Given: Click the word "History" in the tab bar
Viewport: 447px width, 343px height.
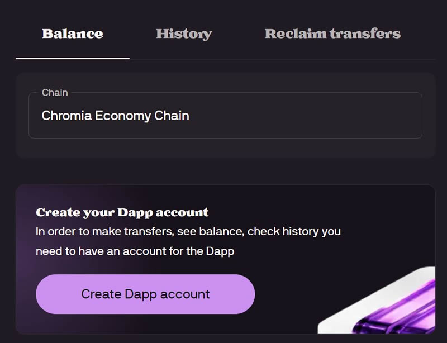Looking at the screenshot, I should 184,34.
